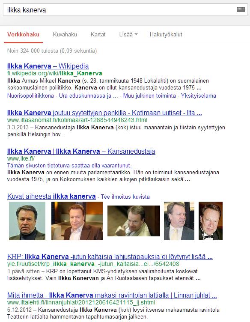Follow the Nuorisopoliitikkona sitelink

30,95
